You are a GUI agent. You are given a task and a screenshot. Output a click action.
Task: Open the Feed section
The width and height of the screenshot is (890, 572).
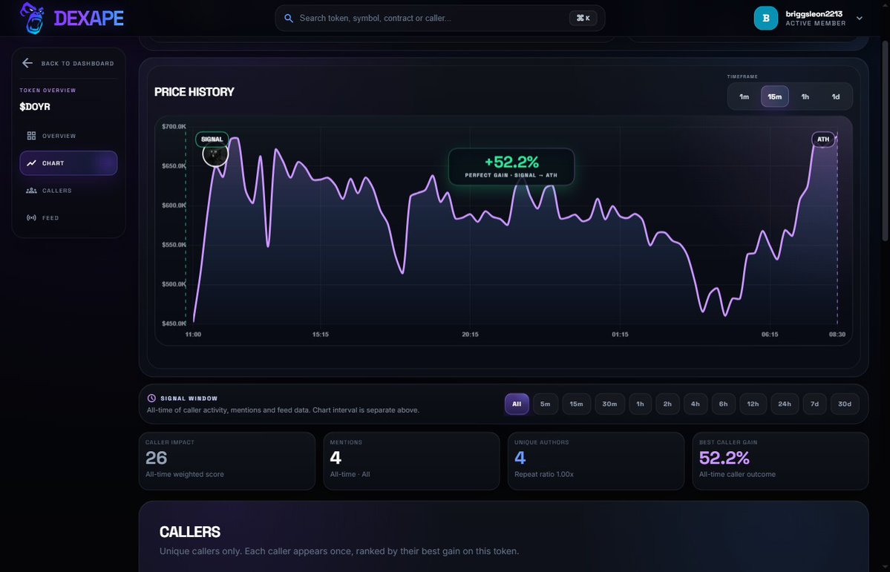[x=69, y=218]
